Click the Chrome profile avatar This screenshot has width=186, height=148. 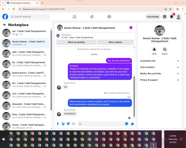click(177, 9)
